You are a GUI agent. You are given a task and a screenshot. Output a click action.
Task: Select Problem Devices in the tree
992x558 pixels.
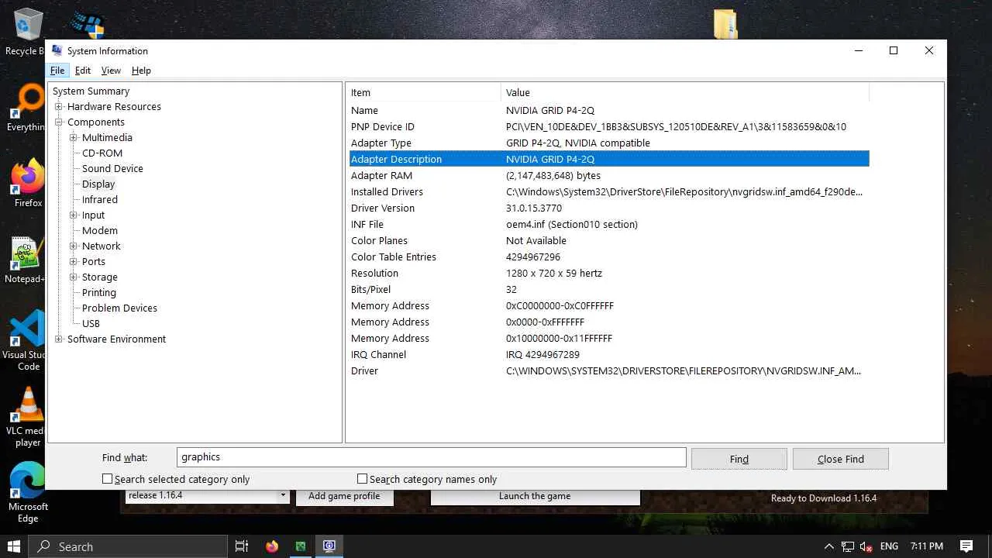119,308
